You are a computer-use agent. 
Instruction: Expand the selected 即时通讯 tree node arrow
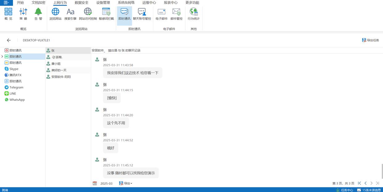coord(2,57)
